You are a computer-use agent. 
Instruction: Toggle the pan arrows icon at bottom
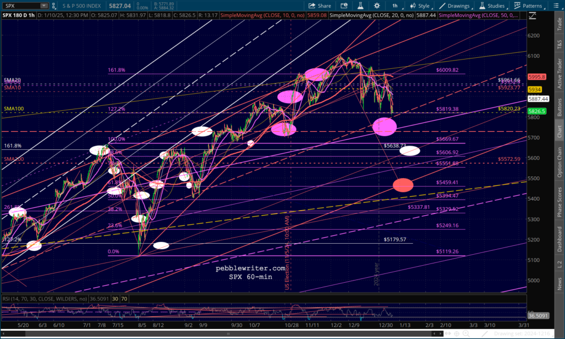point(448,333)
